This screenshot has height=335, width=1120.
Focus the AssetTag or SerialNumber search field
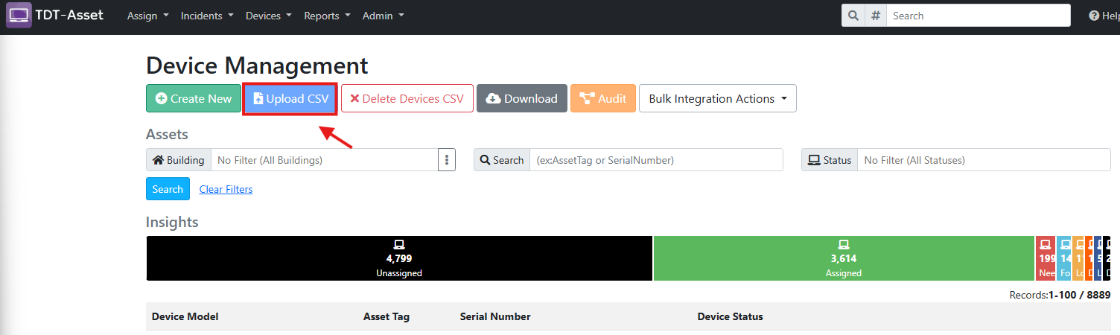pyautogui.click(x=656, y=160)
